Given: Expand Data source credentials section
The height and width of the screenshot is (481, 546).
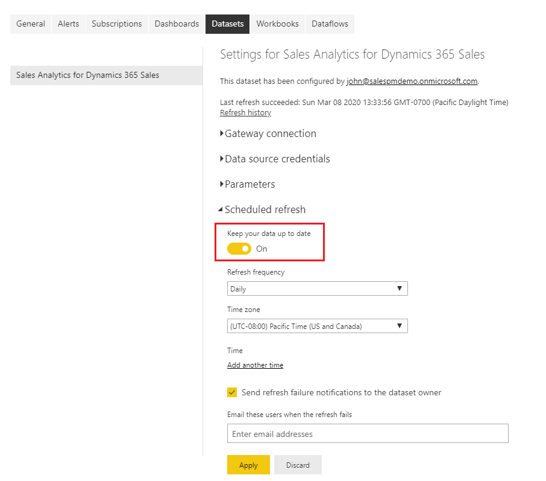Looking at the screenshot, I should (x=275, y=159).
